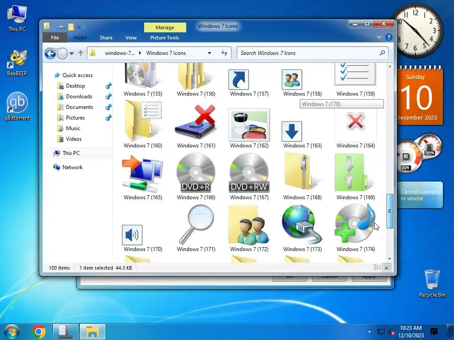Select the Windows 7 (162) paint jar icon

[x=249, y=125]
